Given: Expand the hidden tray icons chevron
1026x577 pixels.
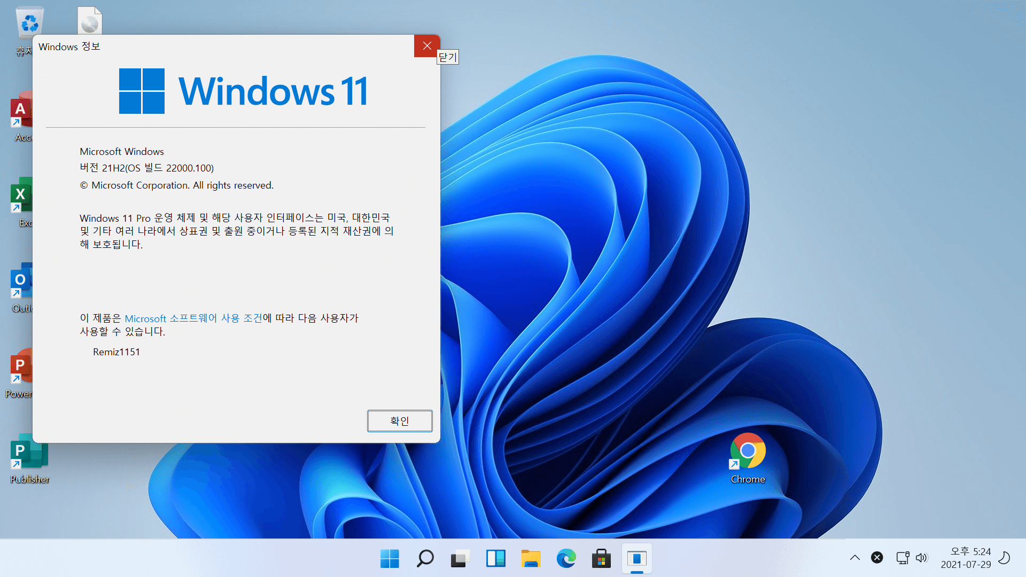Looking at the screenshot, I should (855, 558).
